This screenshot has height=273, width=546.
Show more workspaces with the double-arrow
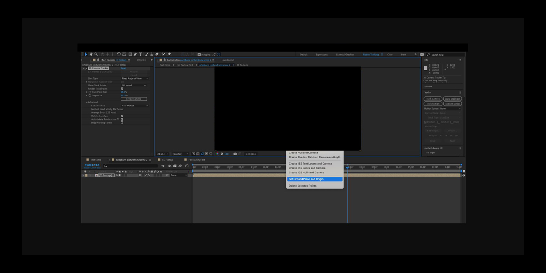[x=415, y=54]
